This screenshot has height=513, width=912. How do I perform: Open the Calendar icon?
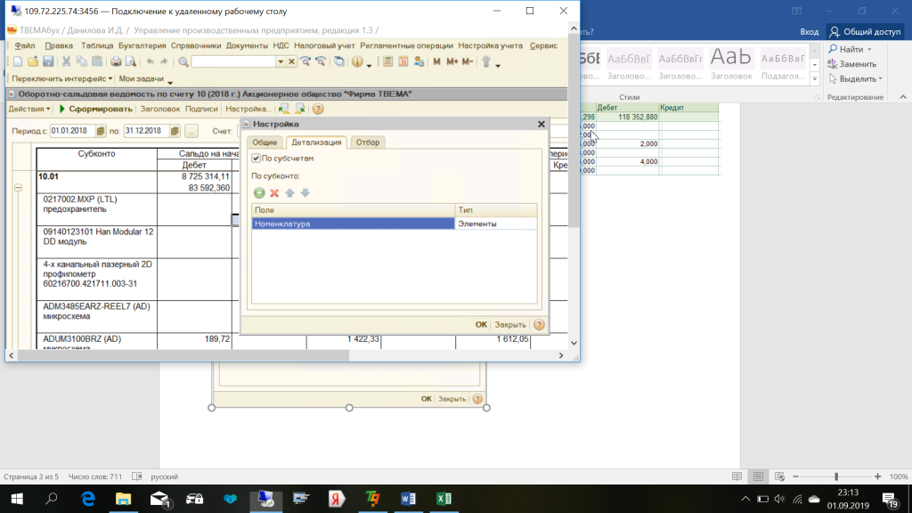pyautogui.click(x=403, y=61)
